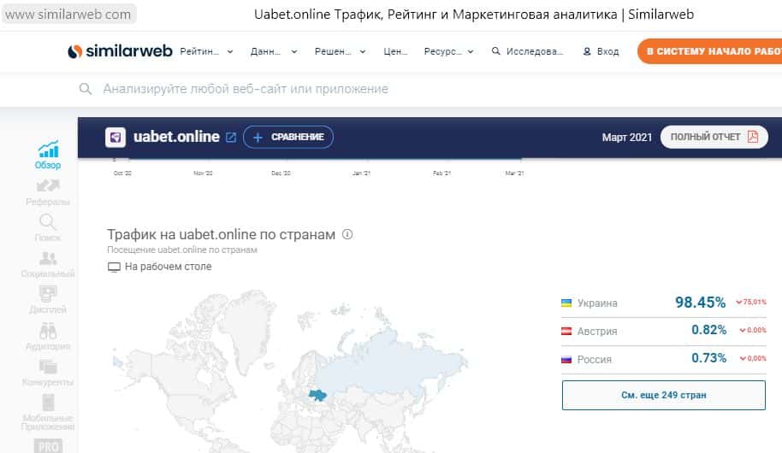Click the PDF icon in ПОЛНЫЙ ОТЧЕТ
Screen dimensions: 782x453
(x=753, y=137)
